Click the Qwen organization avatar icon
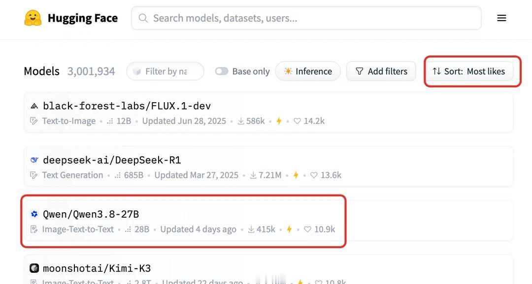Image resolution: width=532 pixels, height=284 pixels. tap(34, 214)
